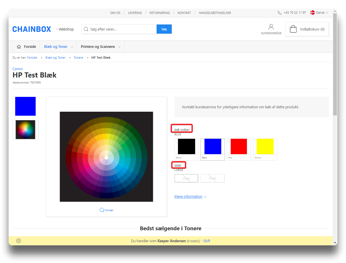346x263 pixels.
Task: Open the Dansk language dropdown
Action: (x=319, y=13)
